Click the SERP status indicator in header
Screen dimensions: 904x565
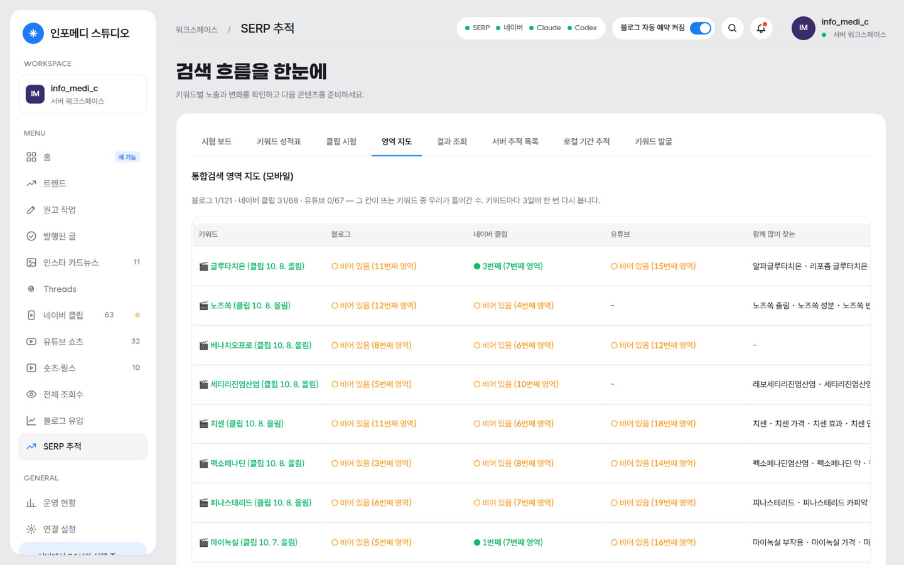(477, 28)
